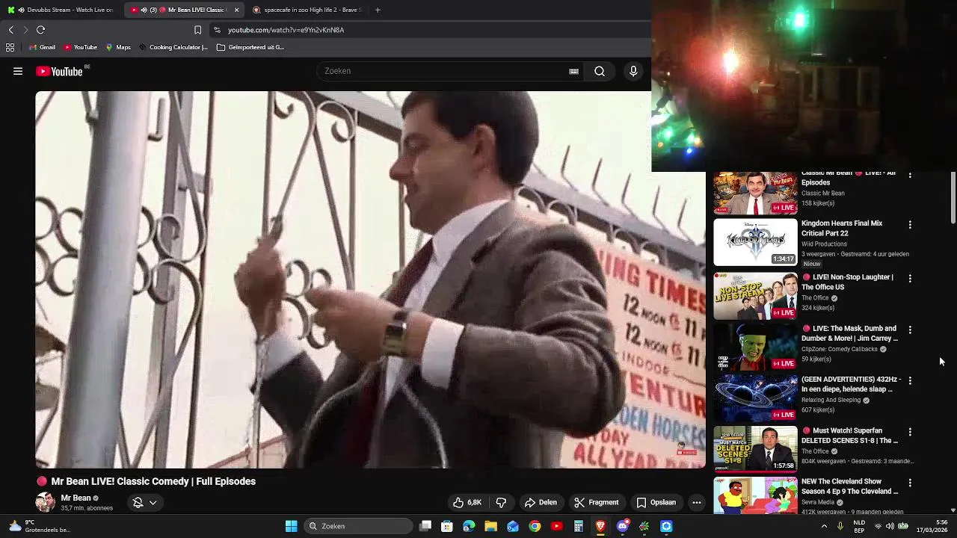Go to the YouTube home logo
This screenshot has height=538, width=957.
[59, 71]
